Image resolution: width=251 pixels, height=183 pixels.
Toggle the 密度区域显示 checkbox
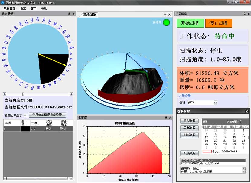click(x=25, y=115)
